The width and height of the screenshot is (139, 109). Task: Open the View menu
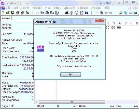coord(48,8)
